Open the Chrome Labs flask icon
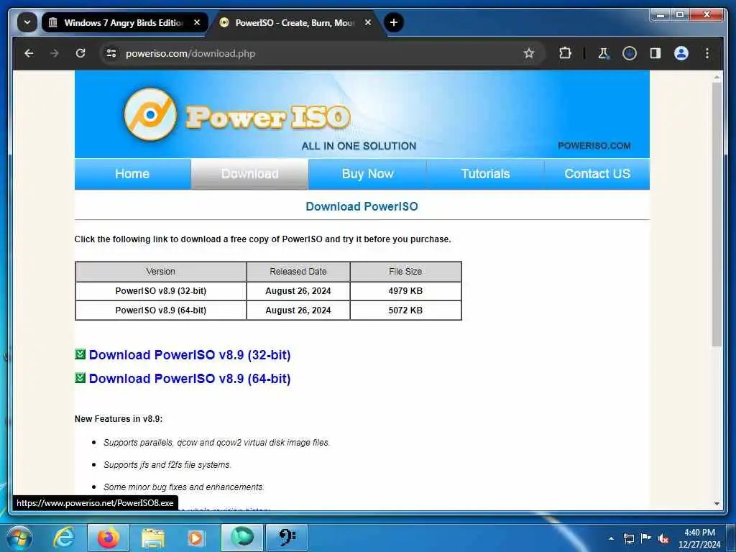The image size is (736, 552). pyautogui.click(x=604, y=53)
